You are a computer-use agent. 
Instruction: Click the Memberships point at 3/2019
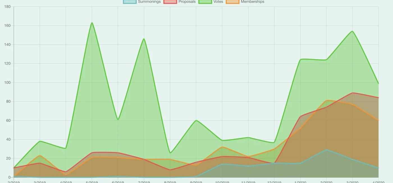[x=40, y=155]
